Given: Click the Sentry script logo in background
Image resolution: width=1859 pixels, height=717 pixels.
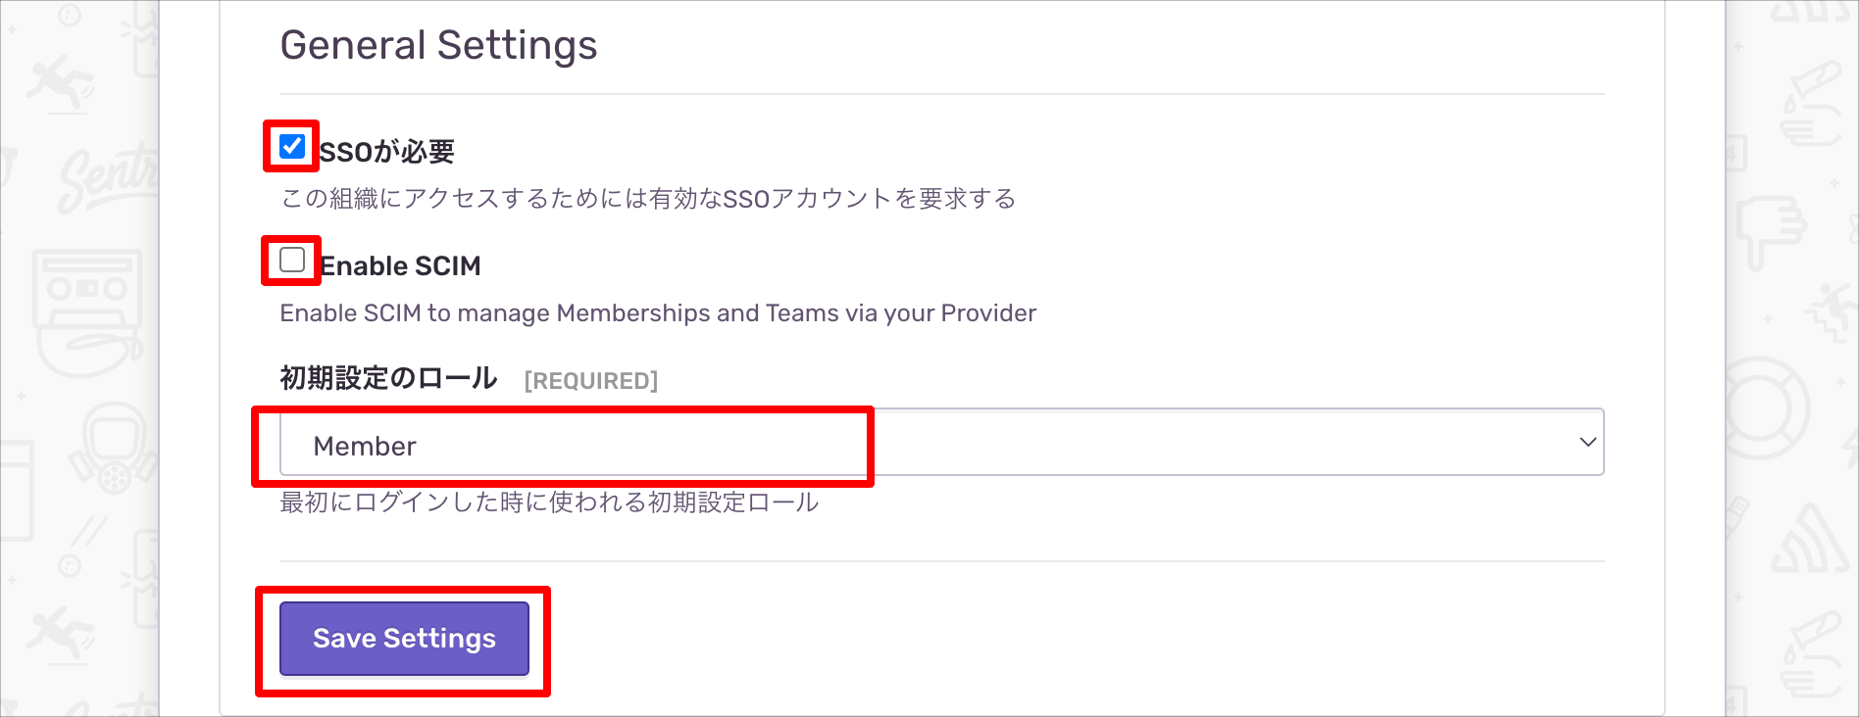Looking at the screenshot, I should coord(108,176).
